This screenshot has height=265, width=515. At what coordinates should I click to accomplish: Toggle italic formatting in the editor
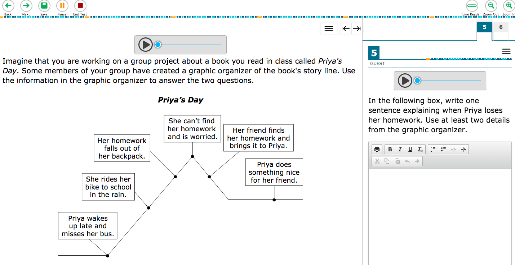tap(400, 150)
